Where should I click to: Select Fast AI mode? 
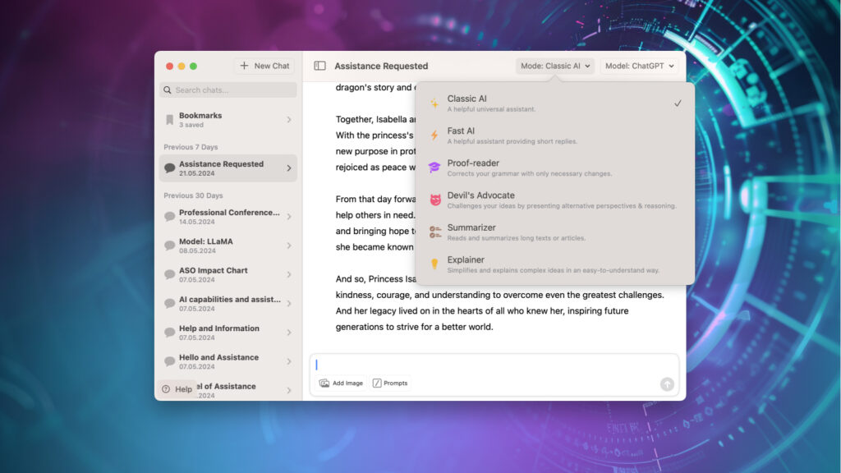(x=555, y=135)
